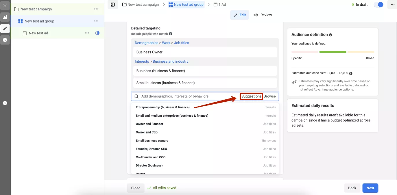Open options for New test ad group row

[x=96, y=21]
